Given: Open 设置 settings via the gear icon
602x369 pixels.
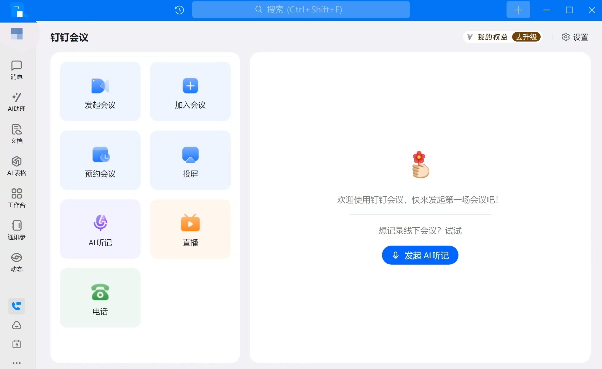Looking at the screenshot, I should click(x=574, y=37).
